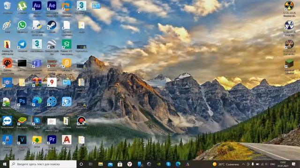Select the 3ds Max 2021 shortcut in top row
The image size is (300, 168).
tap(82, 6)
